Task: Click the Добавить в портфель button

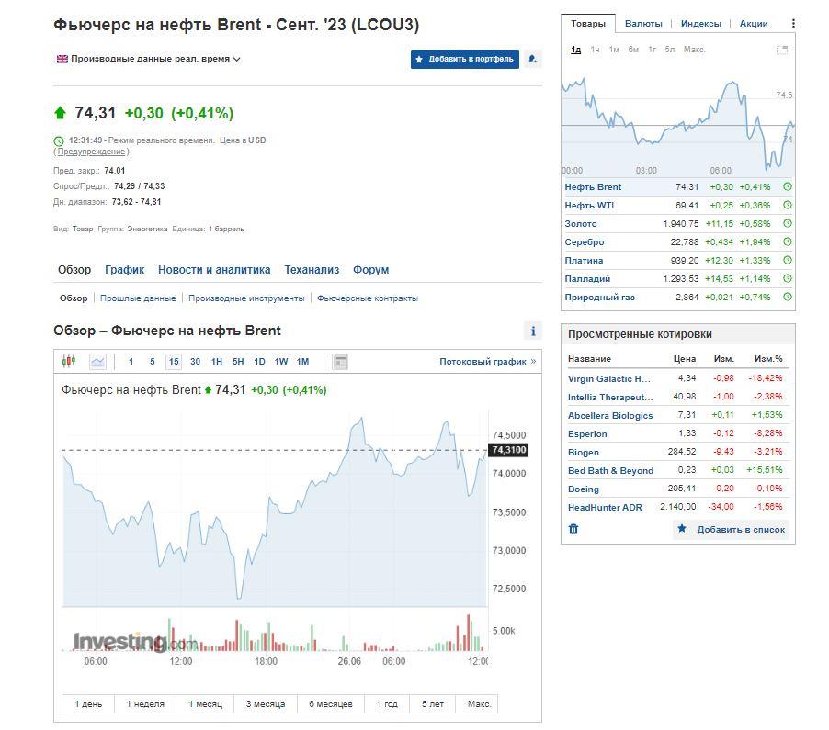Action: click(464, 59)
